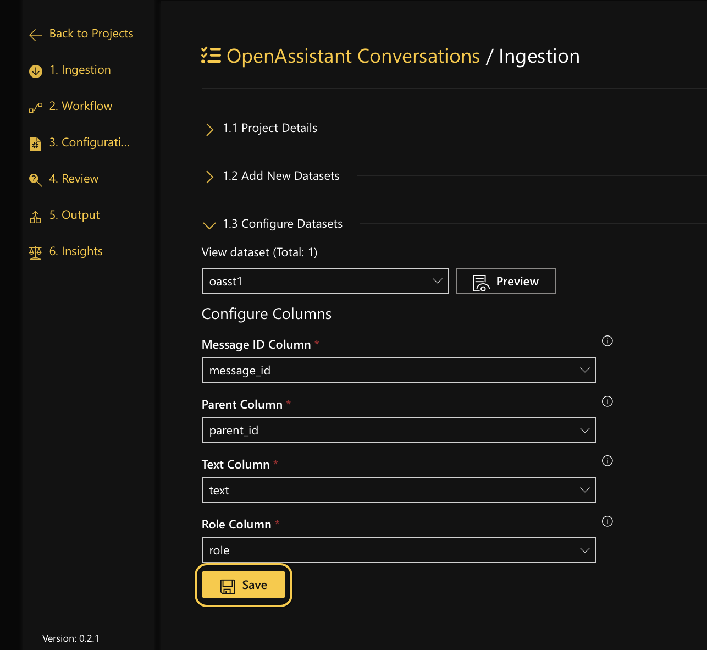
Task: Open the Message ID Column dropdown
Action: [399, 371]
